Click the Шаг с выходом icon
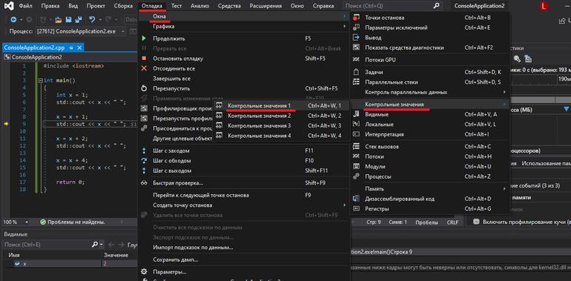The height and width of the screenshot is (281, 571). pyautogui.click(x=144, y=171)
